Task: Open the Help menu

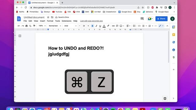Action: [75, 21]
